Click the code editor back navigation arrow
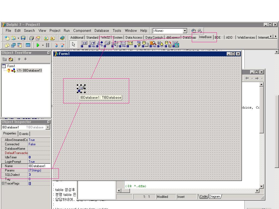The width and height of the screenshot is (279, 209). pos(247,78)
